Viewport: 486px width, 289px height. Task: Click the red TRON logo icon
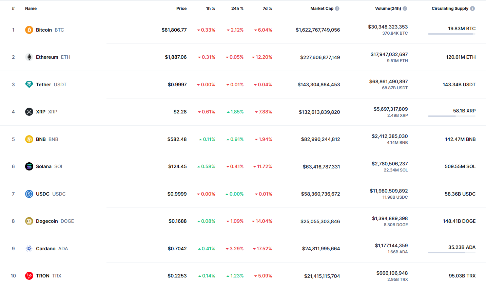click(29, 276)
